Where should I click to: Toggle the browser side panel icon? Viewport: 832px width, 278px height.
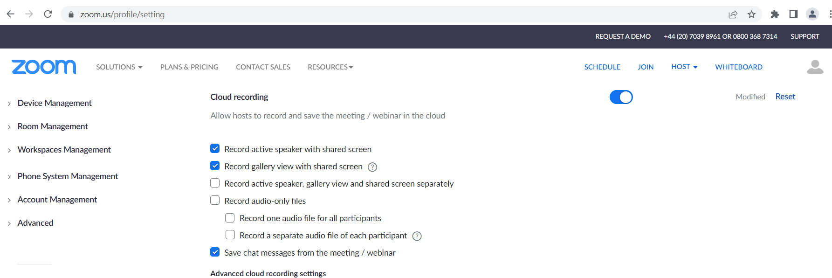click(793, 14)
